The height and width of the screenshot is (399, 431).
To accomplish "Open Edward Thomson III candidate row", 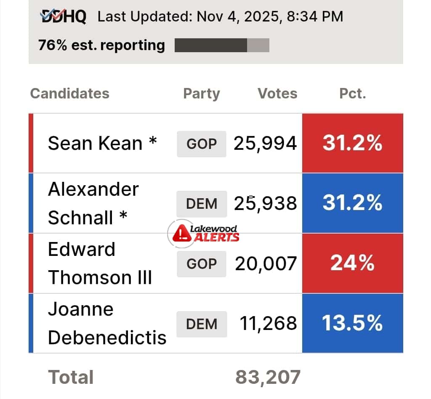I will tap(100, 263).
